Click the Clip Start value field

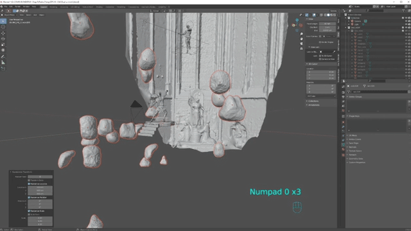point(328,27)
